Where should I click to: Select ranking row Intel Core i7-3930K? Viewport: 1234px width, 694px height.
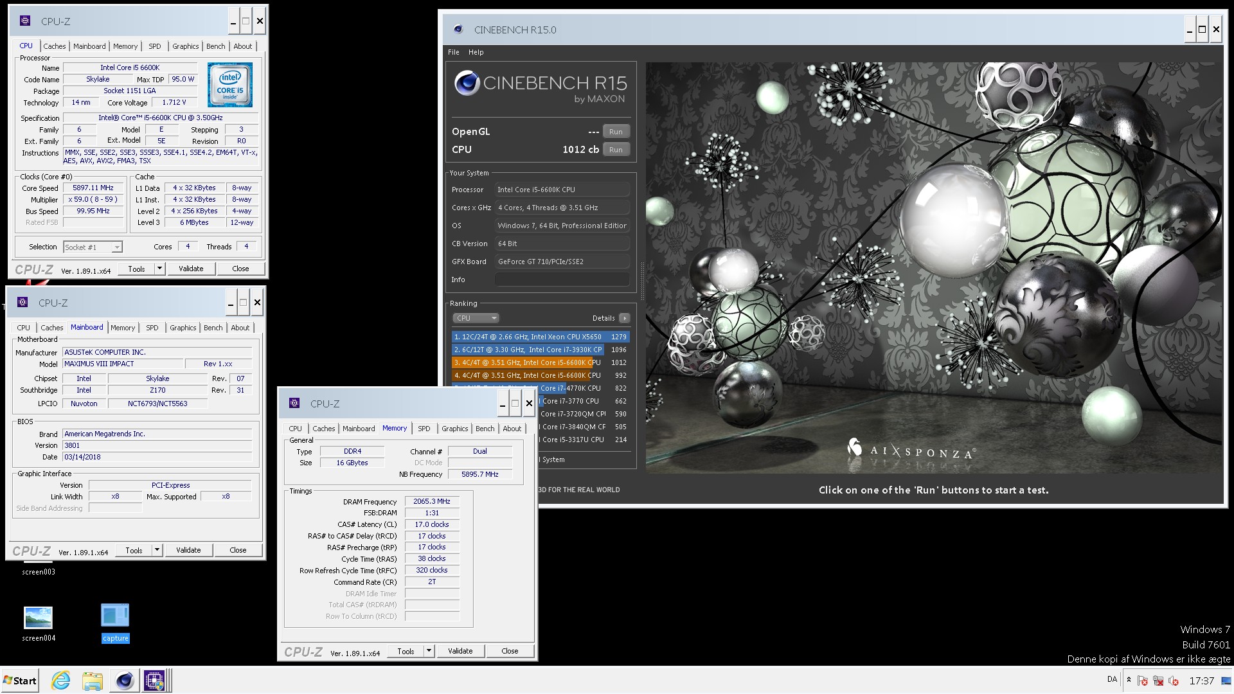(540, 350)
